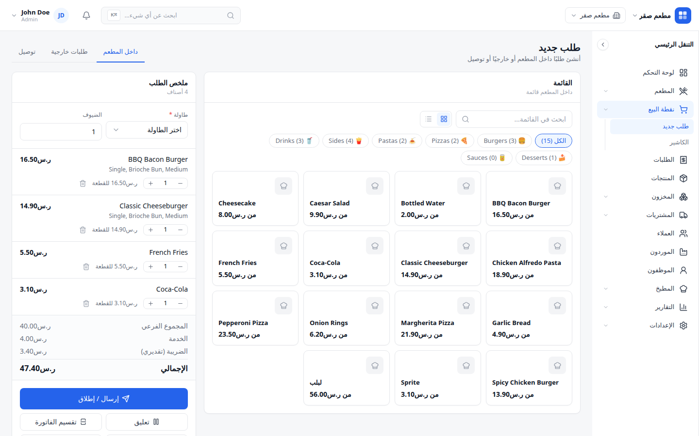Screen dimensions: 699x436
Task: Switch to the داخل المطعم tab
Action: [120, 52]
